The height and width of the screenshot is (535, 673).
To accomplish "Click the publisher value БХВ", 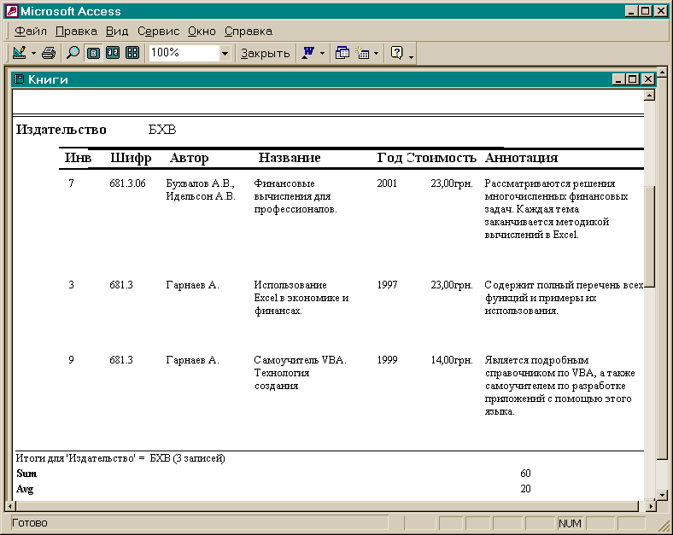I will 162,130.
